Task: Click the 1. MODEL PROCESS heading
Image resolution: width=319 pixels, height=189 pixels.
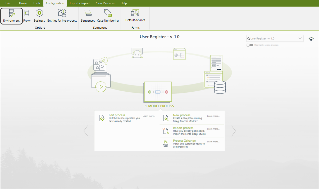Action: 159,106
